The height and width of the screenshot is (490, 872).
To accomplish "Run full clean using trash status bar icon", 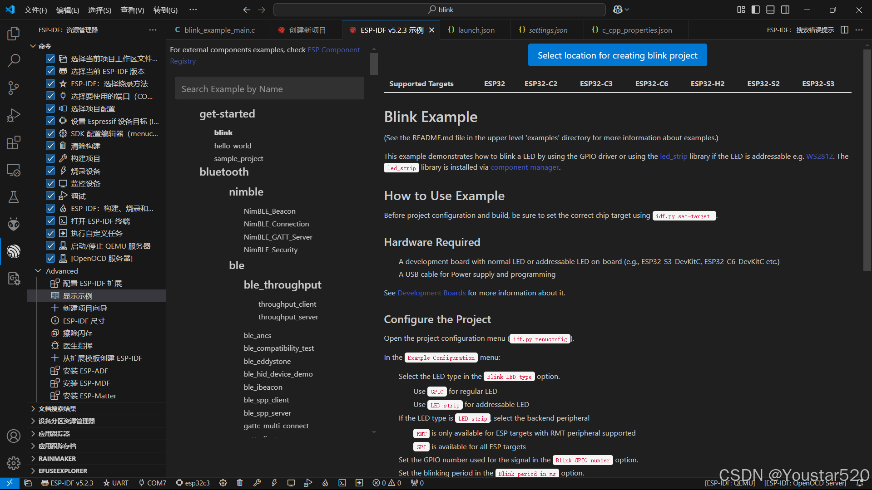I will (240, 483).
